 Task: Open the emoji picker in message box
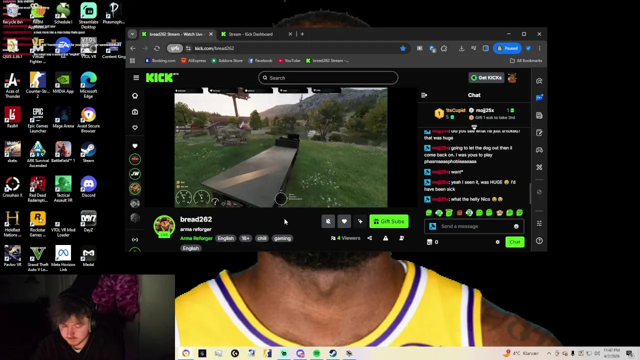click(x=516, y=226)
